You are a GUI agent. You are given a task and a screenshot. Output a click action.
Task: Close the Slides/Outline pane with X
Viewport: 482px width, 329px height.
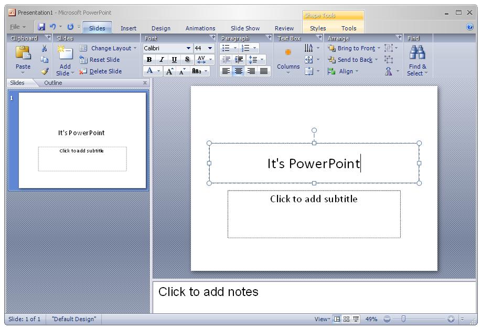point(145,83)
